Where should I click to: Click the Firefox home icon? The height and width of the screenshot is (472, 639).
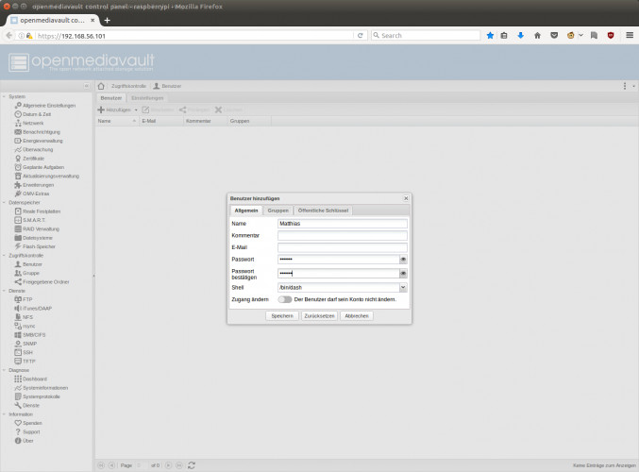[537, 36]
